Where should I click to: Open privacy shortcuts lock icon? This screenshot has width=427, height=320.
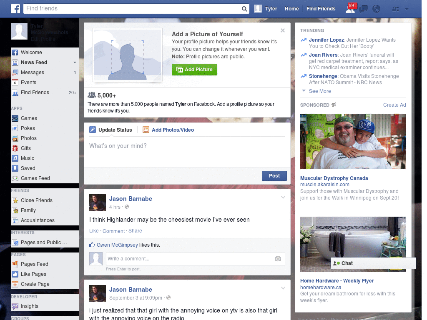(x=395, y=9)
